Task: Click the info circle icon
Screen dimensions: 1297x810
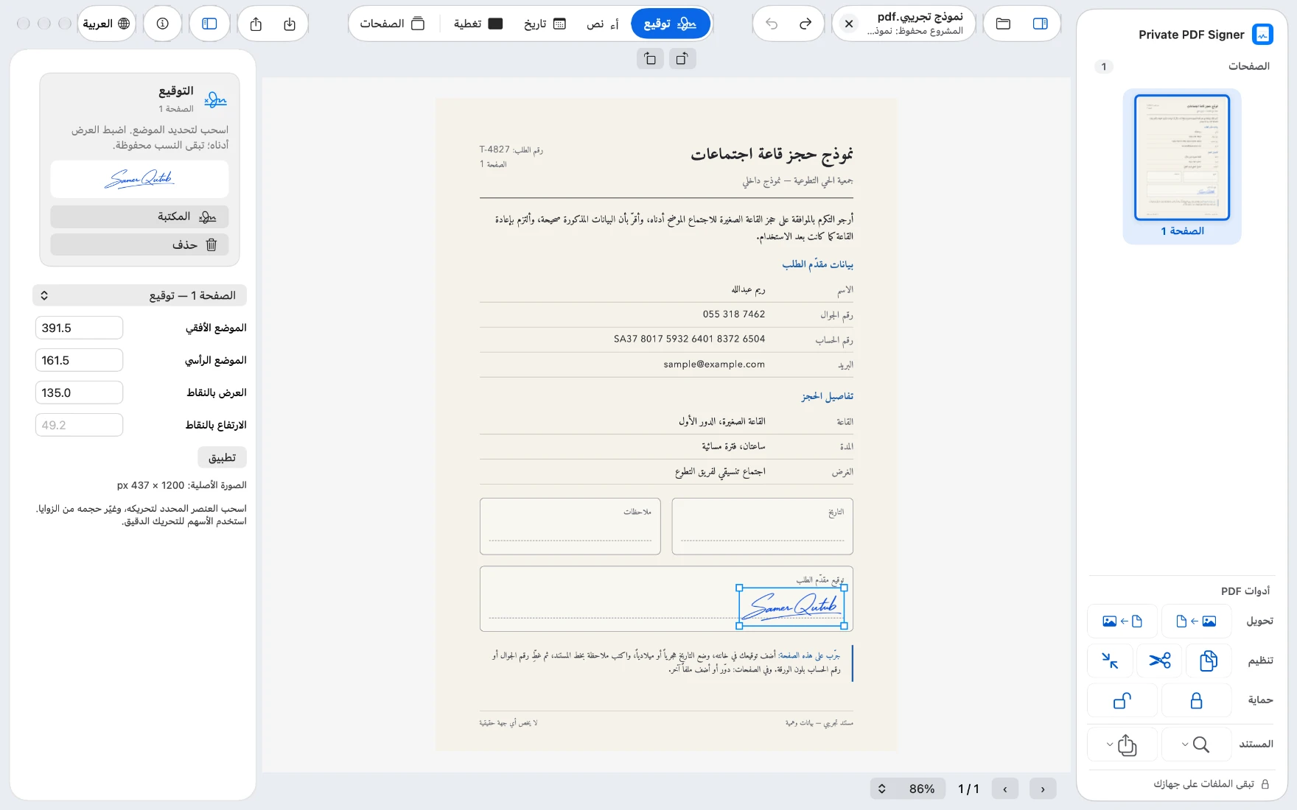Action: coord(163,24)
